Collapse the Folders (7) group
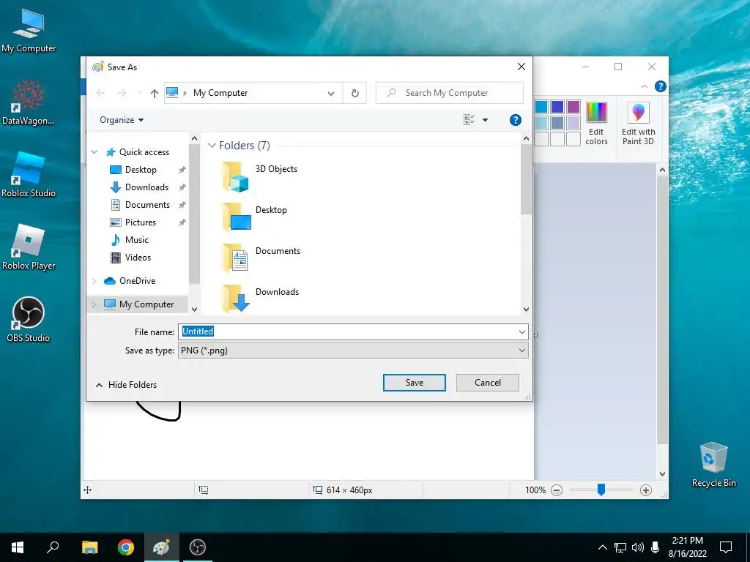The image size is (750, 562). [212, 146]
